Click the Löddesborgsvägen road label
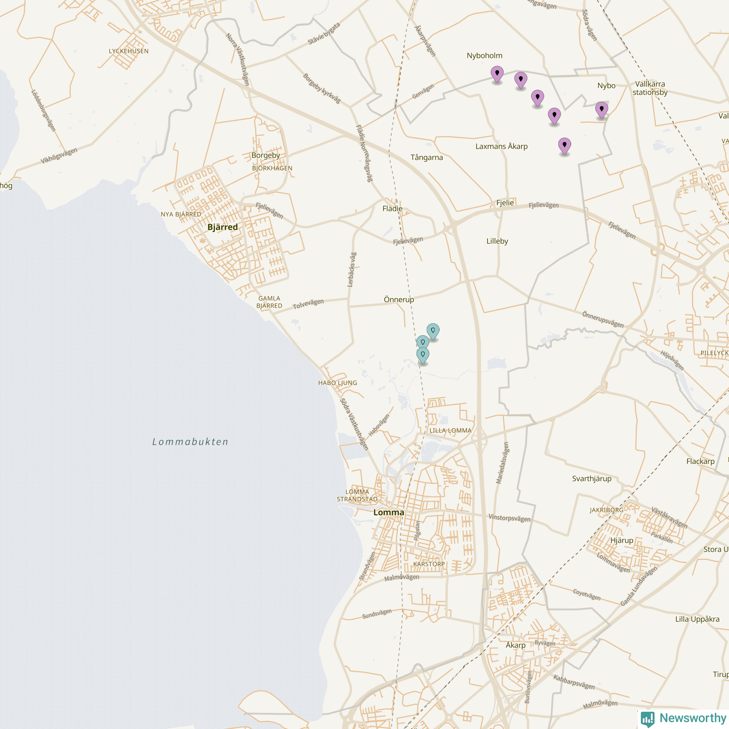Viewport: 729px width, 729px height. tap(43, 110)
